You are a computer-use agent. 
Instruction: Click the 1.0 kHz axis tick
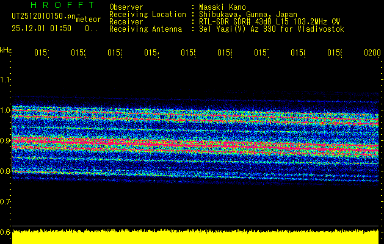point(5,110)
